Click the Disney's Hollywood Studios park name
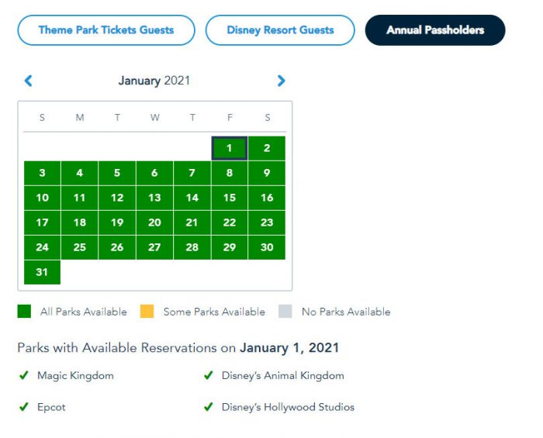 pyautogui.click(x=288, y=407)
